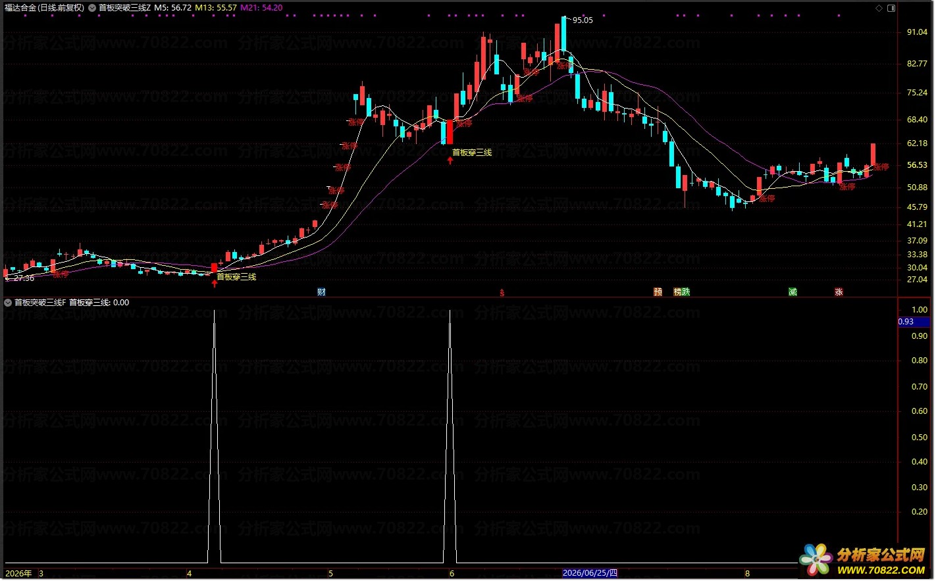Click month 6 on the time axis
This screenshot has height=581, width=936.
coord(452,574)
